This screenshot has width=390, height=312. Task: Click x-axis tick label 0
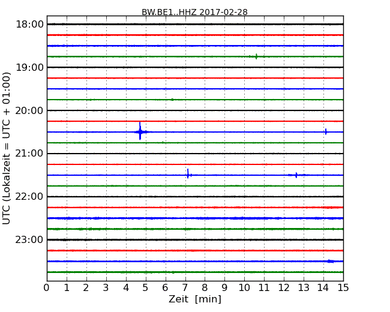tap(47, 287)
